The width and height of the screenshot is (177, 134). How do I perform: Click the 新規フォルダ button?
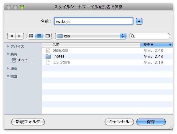(28, 122)
